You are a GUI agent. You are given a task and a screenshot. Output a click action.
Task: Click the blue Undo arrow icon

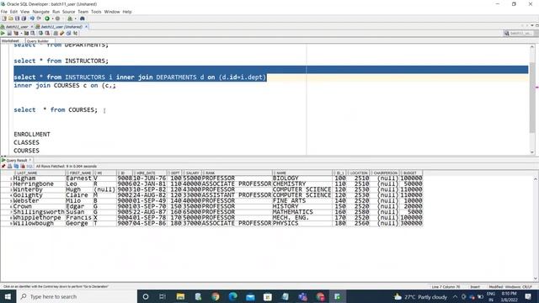click(x=32, y=19)
